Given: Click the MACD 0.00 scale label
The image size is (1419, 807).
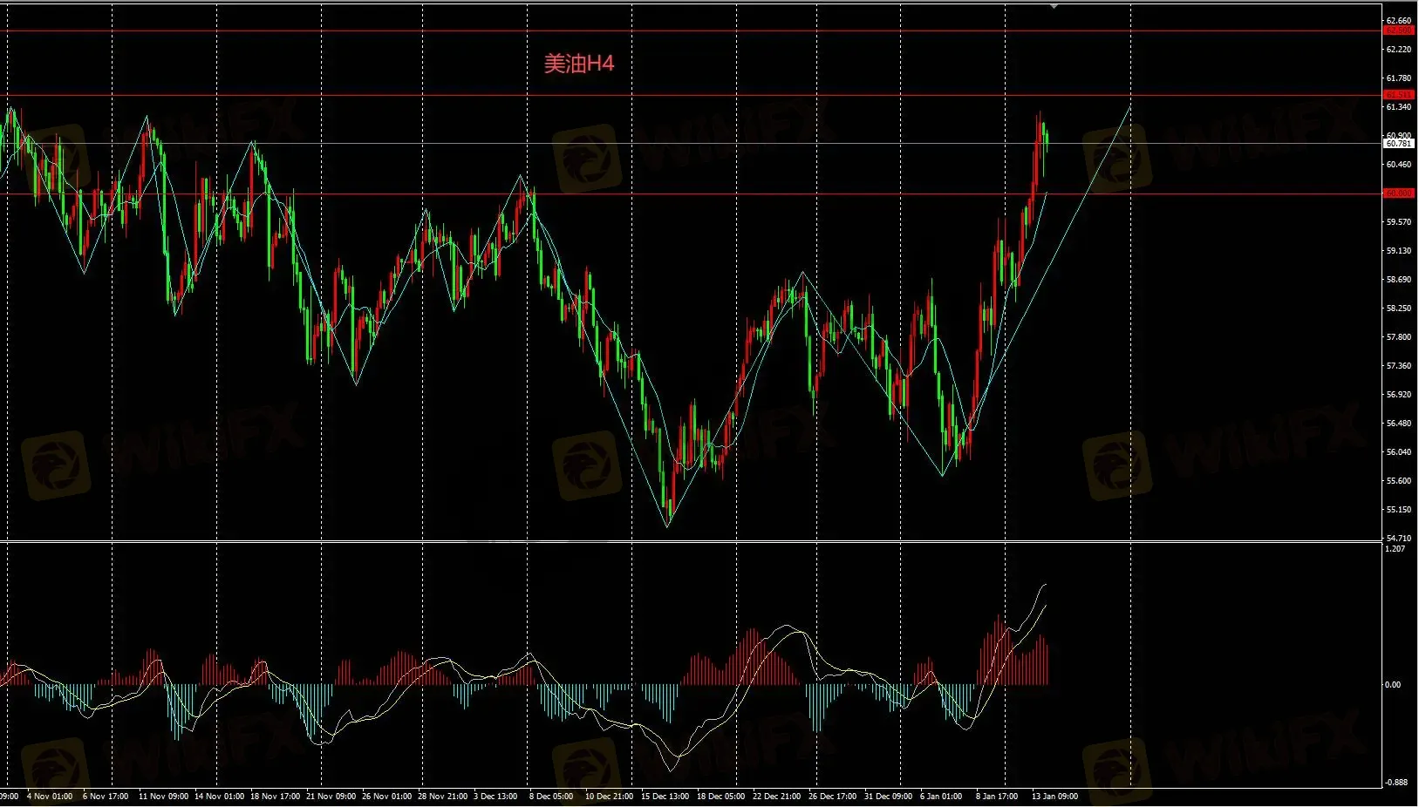Looking at the screenshot, I should (x=1393, y=685).
